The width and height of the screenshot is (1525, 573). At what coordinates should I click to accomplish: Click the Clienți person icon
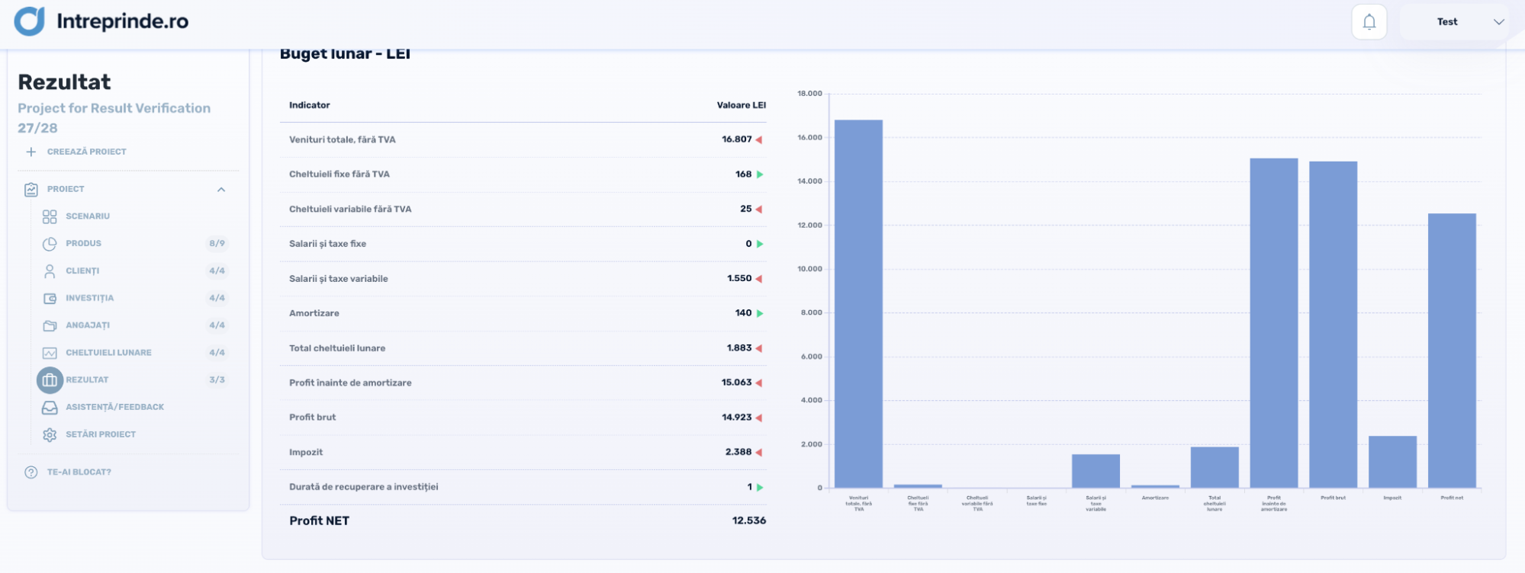coord(50,271)
